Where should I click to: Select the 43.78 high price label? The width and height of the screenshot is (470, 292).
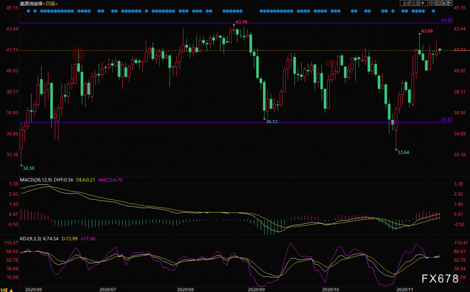pyautogui.click(x=241, y=22)
